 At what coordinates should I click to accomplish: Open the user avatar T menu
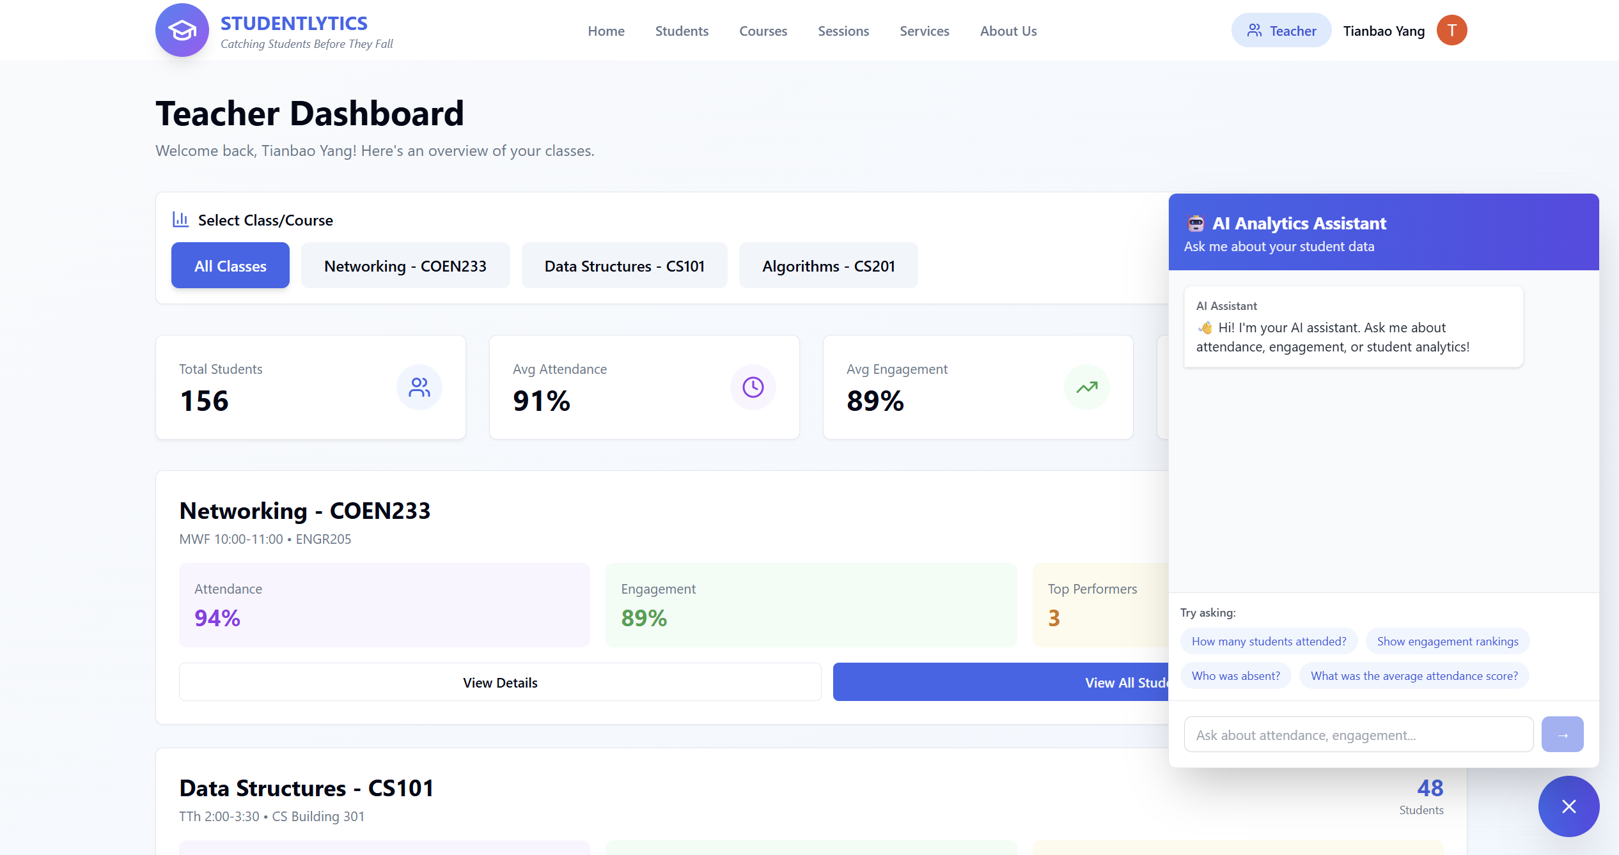pos(1451,31)
